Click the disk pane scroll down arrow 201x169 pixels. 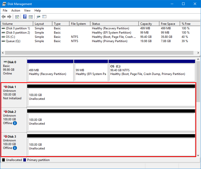coord(198,155)
